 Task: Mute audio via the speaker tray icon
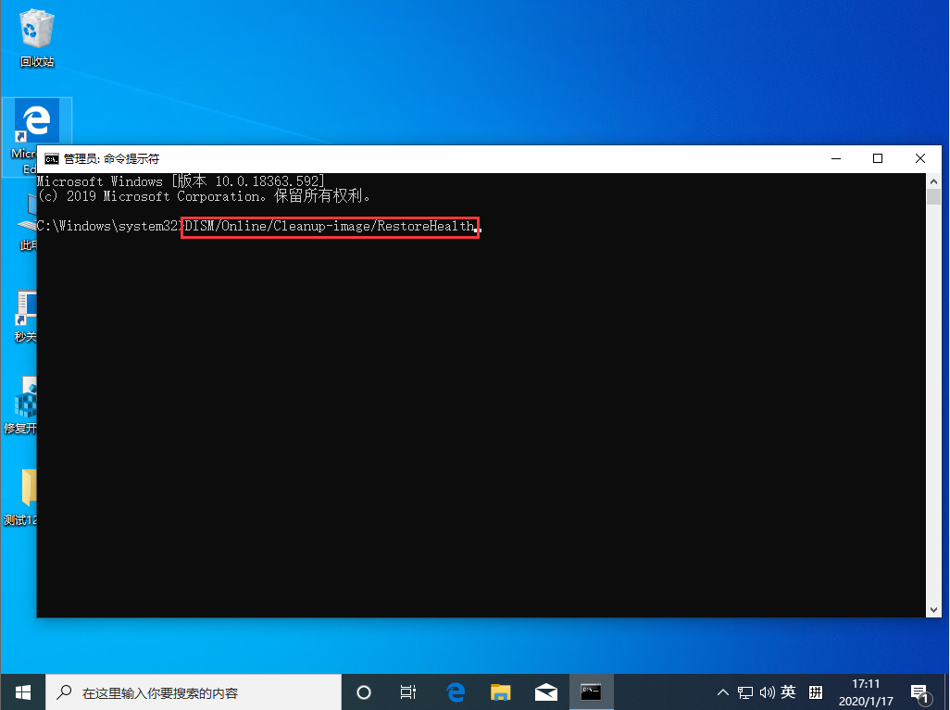click(x=767, y=691)
